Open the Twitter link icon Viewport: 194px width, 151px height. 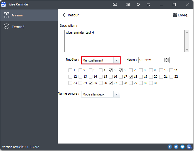(176, 147)
